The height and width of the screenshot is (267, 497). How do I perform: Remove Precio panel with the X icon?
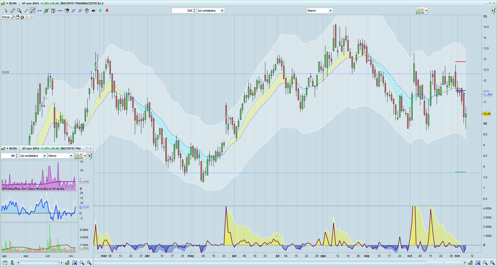(22, 17)
